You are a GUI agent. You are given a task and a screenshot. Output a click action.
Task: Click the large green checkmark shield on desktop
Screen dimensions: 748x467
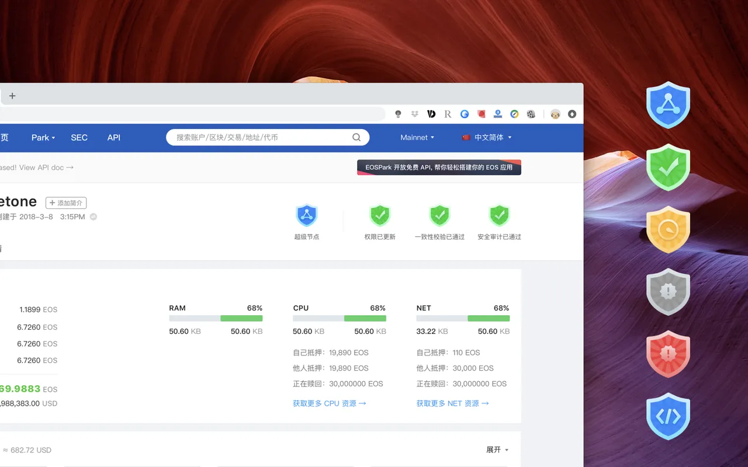[x=668, y=168]
